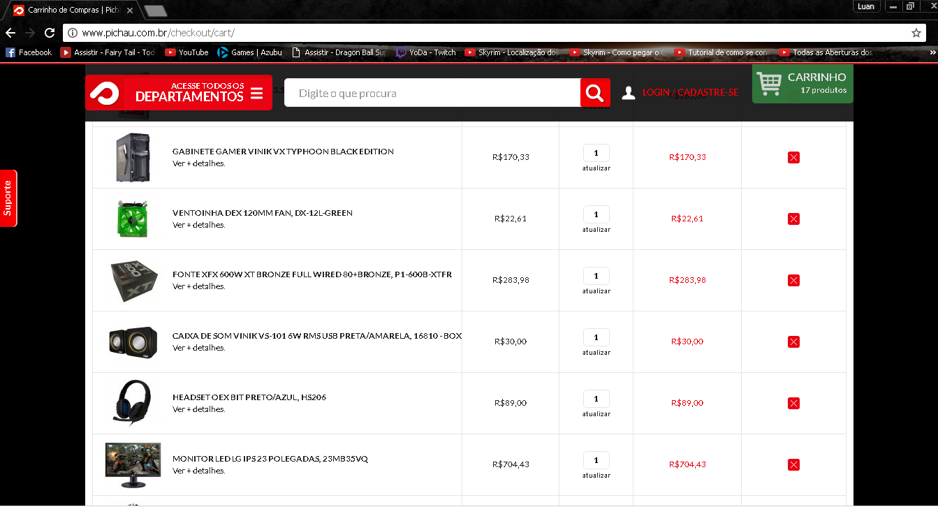Remove Ventoinha DEX 120mm Fan item
The height and width of the screenshot is (507, 938).
click(793, 219)
